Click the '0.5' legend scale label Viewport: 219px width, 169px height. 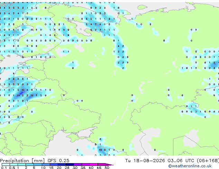tap(12, 168)
